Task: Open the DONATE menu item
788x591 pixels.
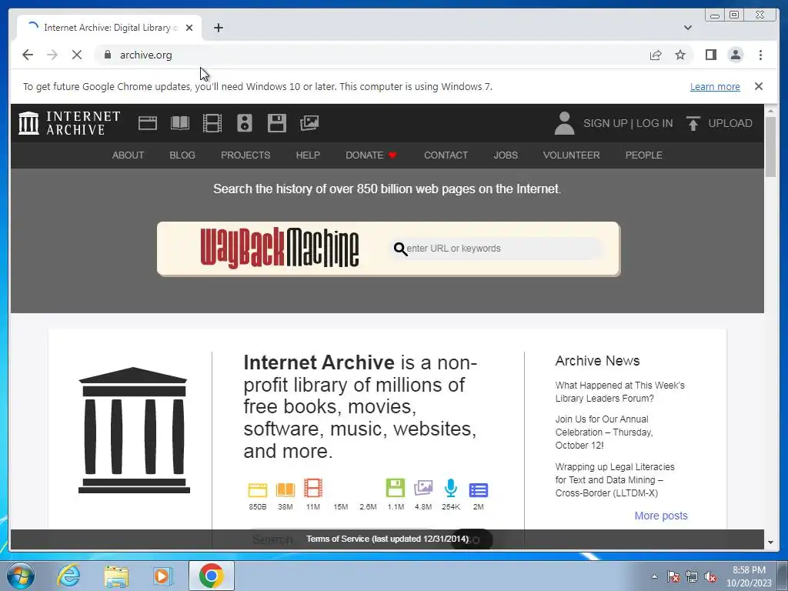Action: coord(372,155)
